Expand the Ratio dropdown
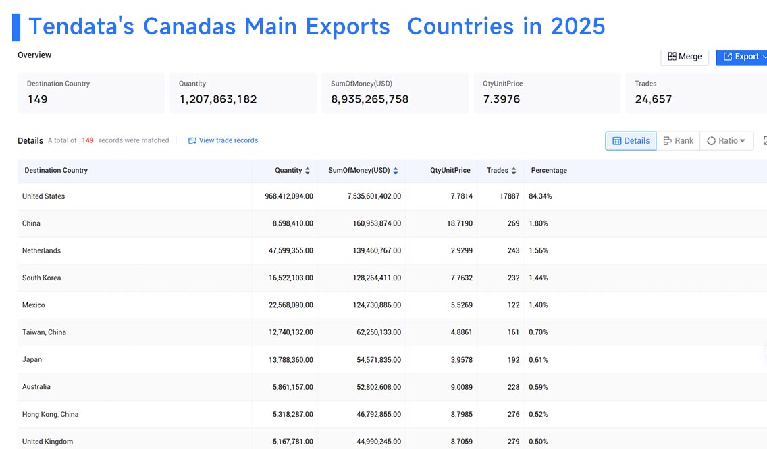This screenshot has width=767, height=449. (726, 141)
